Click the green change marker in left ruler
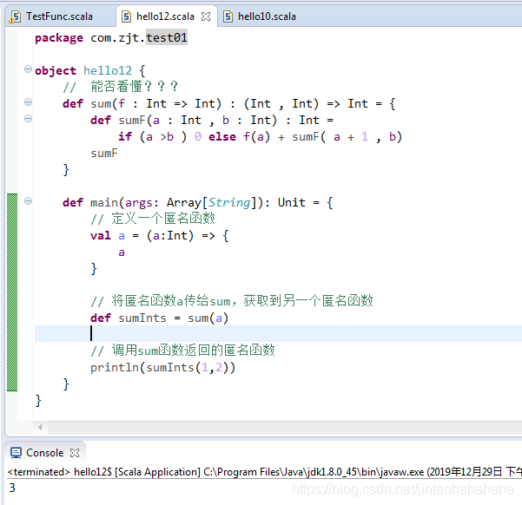Viewport: 522px width, 505px height. coord(12,292)
